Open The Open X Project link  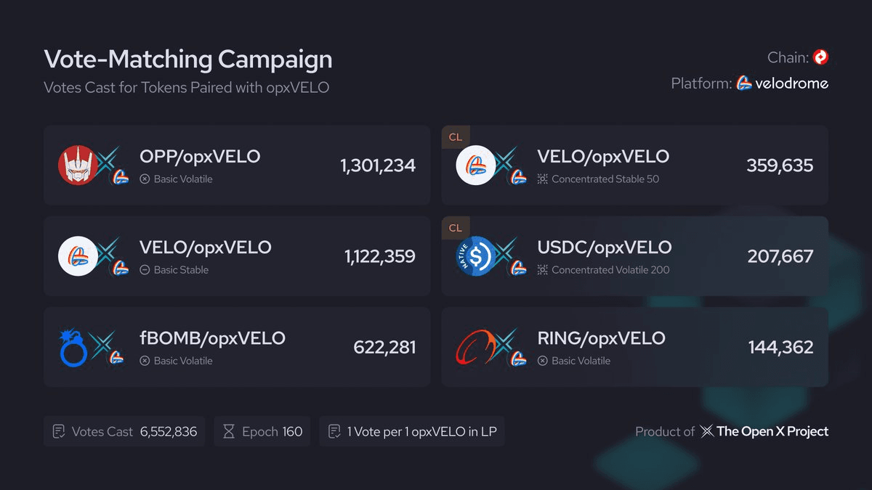point(772,431)
